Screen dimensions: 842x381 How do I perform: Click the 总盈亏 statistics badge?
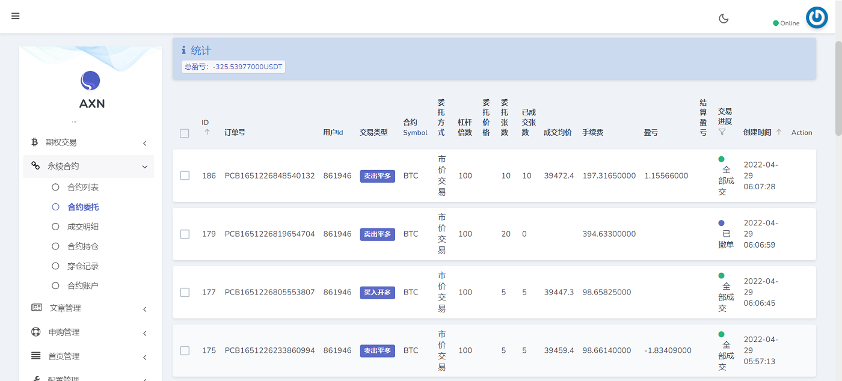pyautogui.click(x=233, y=67)
